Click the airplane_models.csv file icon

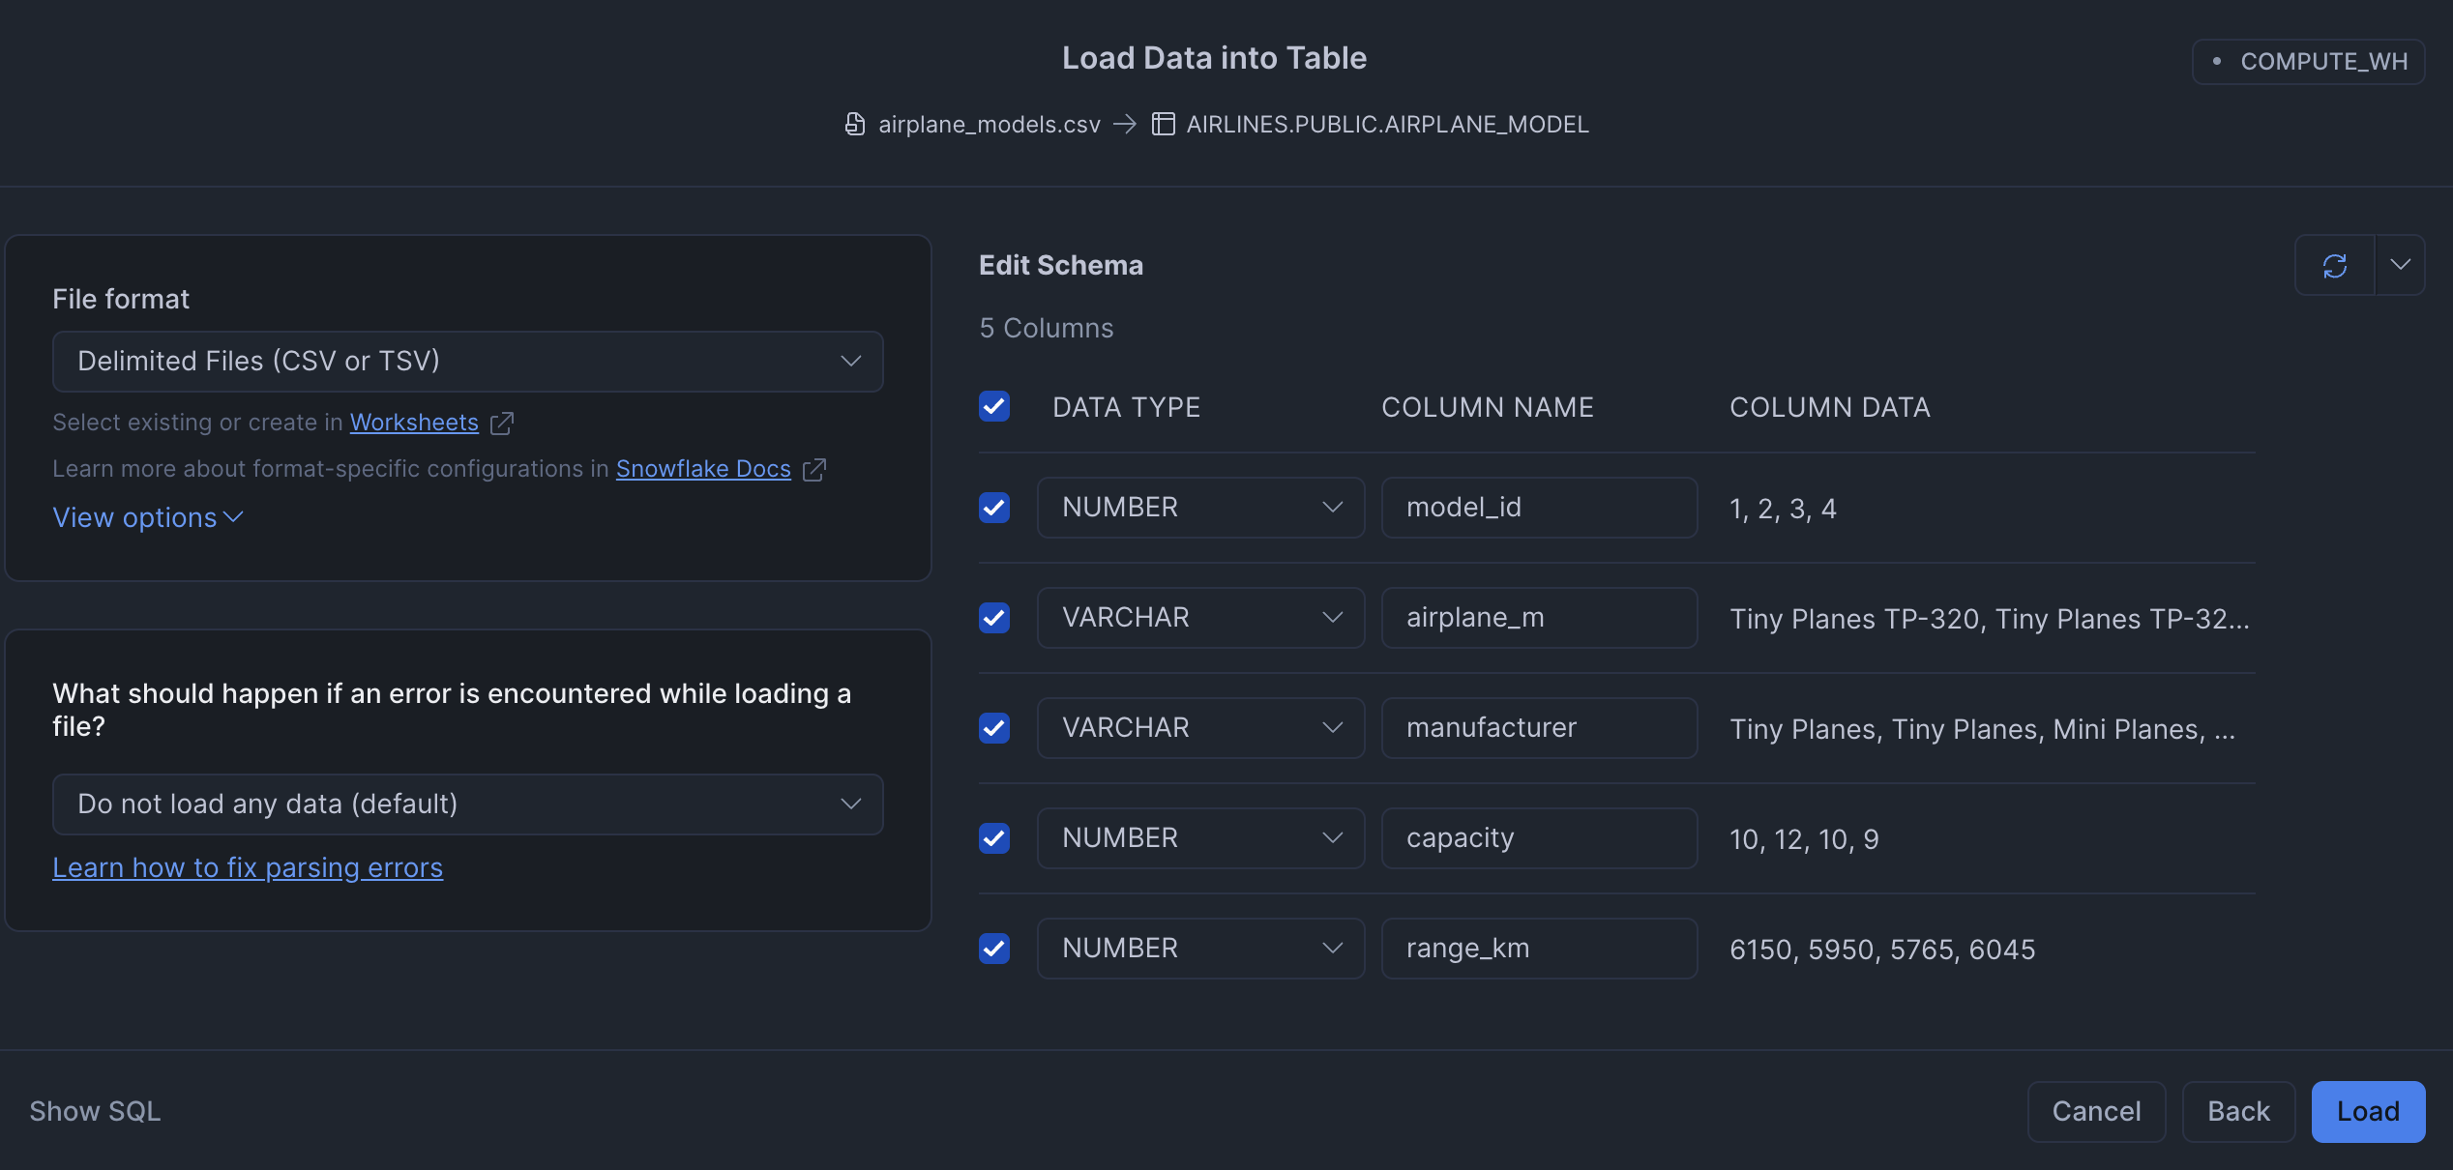(854, 124)
